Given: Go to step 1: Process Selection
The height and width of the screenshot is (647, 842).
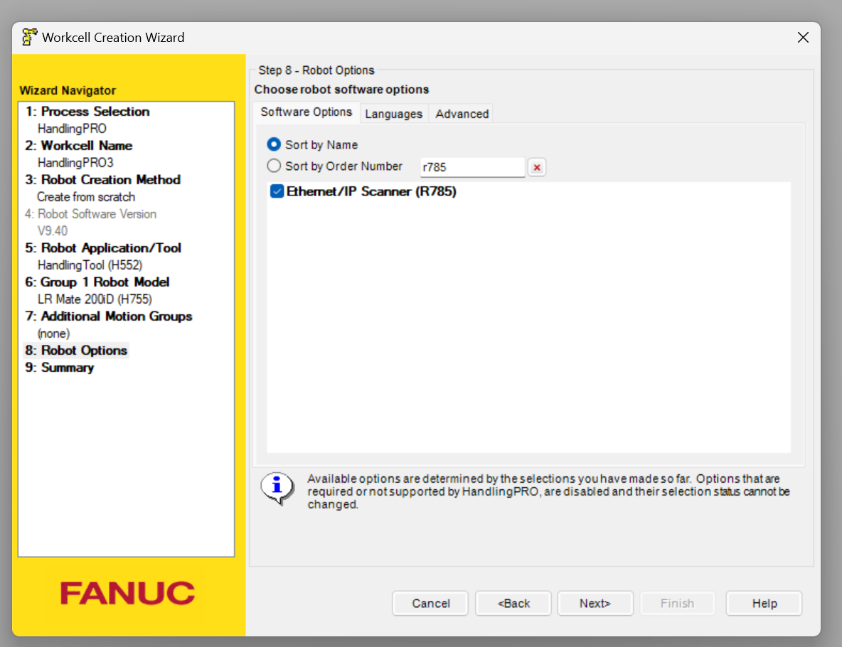Looking at the screenshot, I should (87, 111).
